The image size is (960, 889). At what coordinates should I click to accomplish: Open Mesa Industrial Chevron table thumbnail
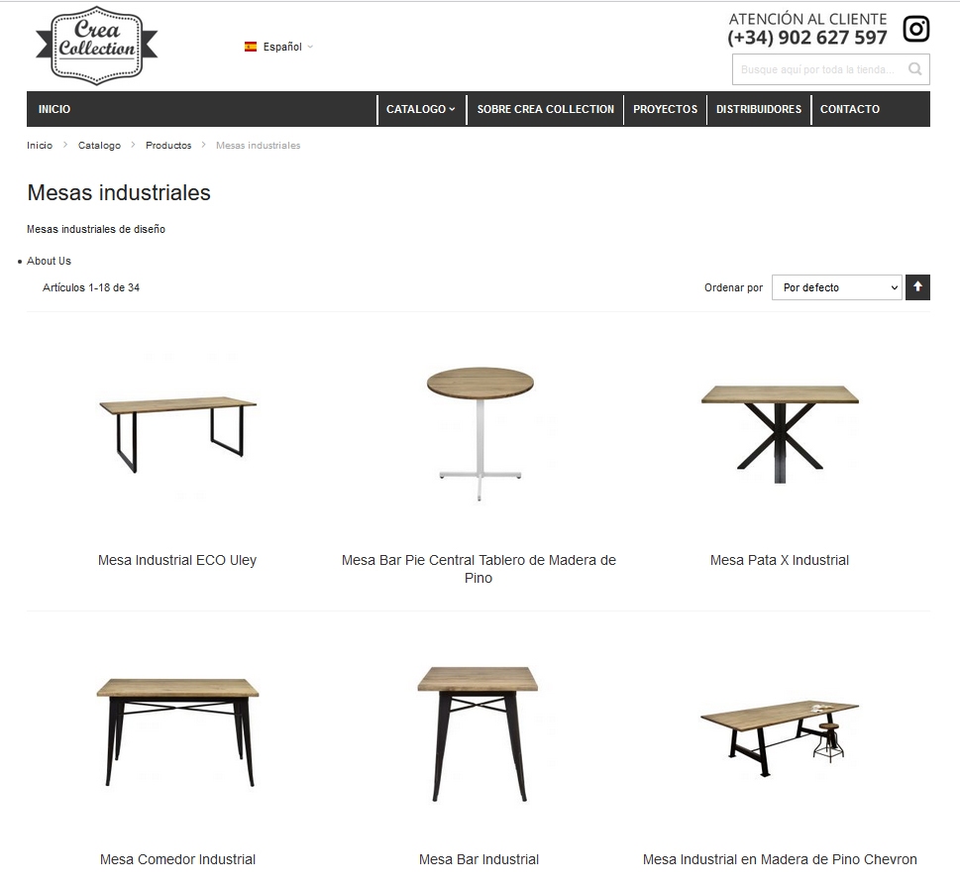[780, 737]
